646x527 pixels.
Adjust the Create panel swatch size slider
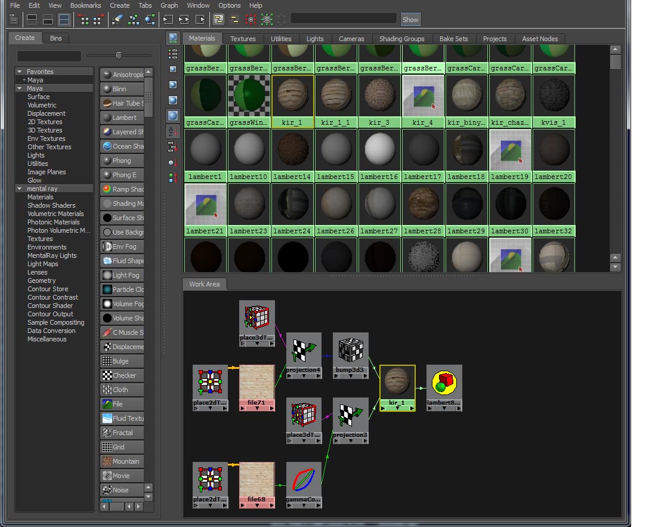pyautogui.click(x=119, y=56)
